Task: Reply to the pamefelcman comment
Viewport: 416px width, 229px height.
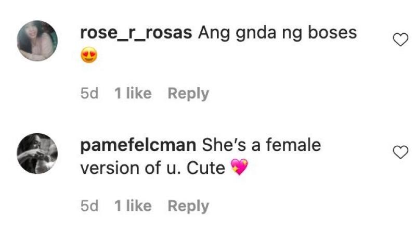Action: pyautogui.click(x=188, y=206)
